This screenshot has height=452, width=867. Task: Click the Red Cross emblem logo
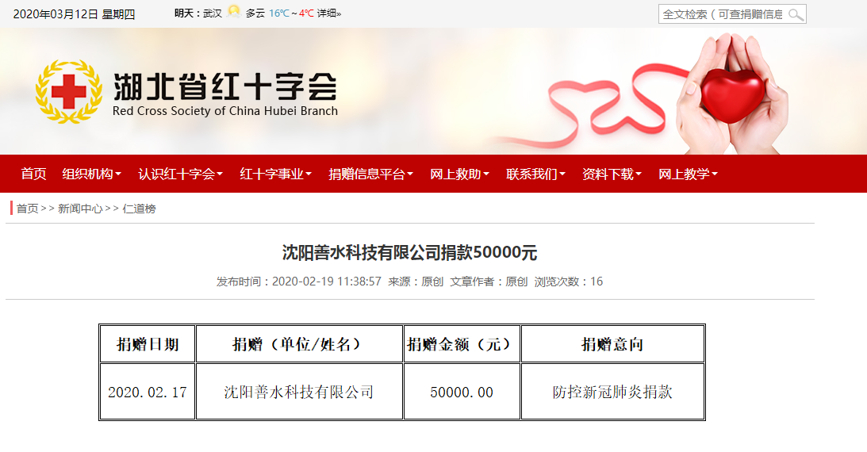(69, 91)
